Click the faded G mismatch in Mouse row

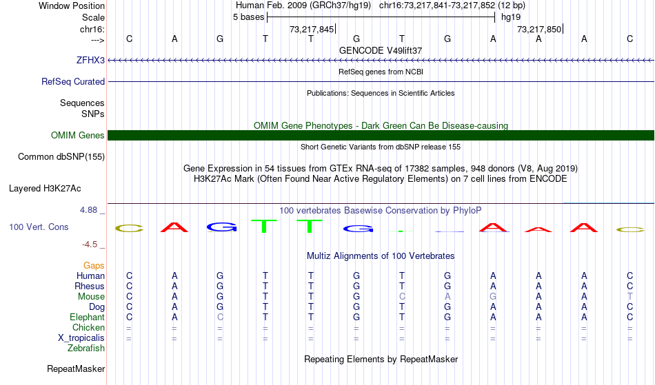(493, 297)
